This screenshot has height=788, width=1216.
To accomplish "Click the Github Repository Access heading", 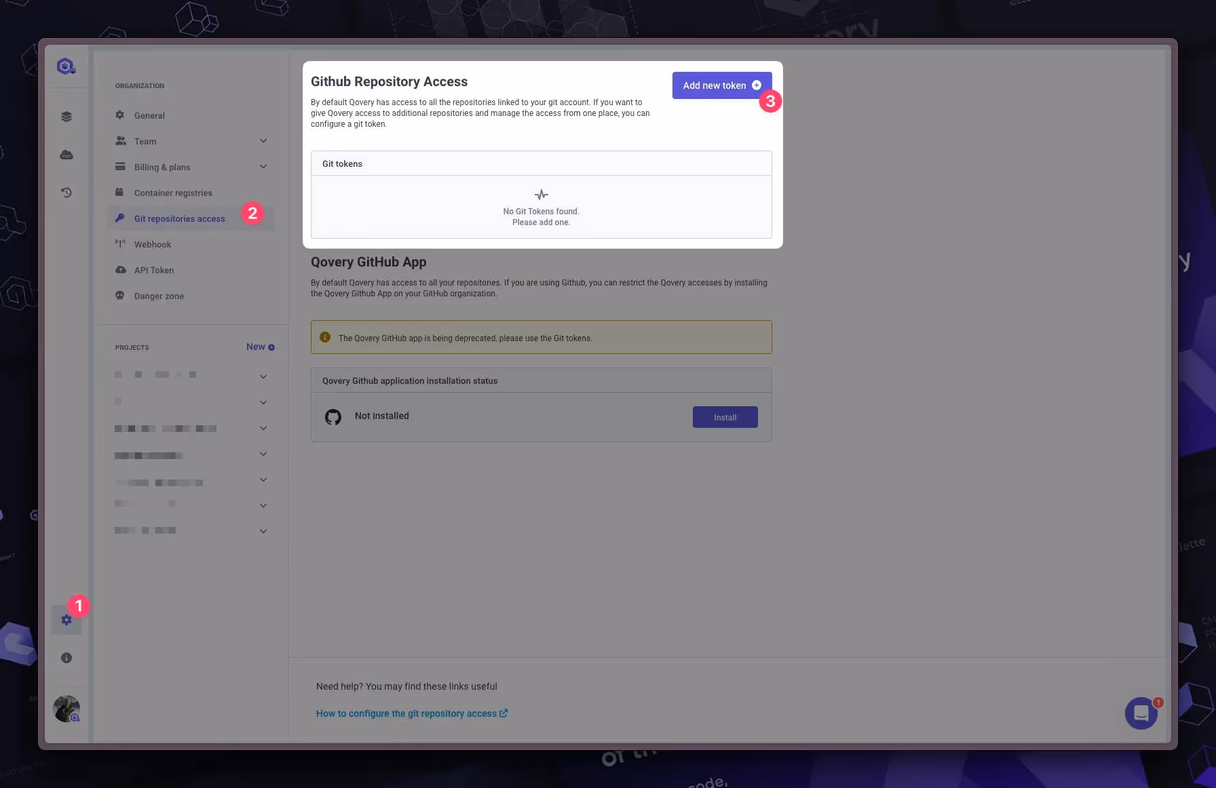I will (389, 81).
